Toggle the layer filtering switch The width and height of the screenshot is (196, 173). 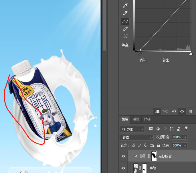[x=186, y=129]
